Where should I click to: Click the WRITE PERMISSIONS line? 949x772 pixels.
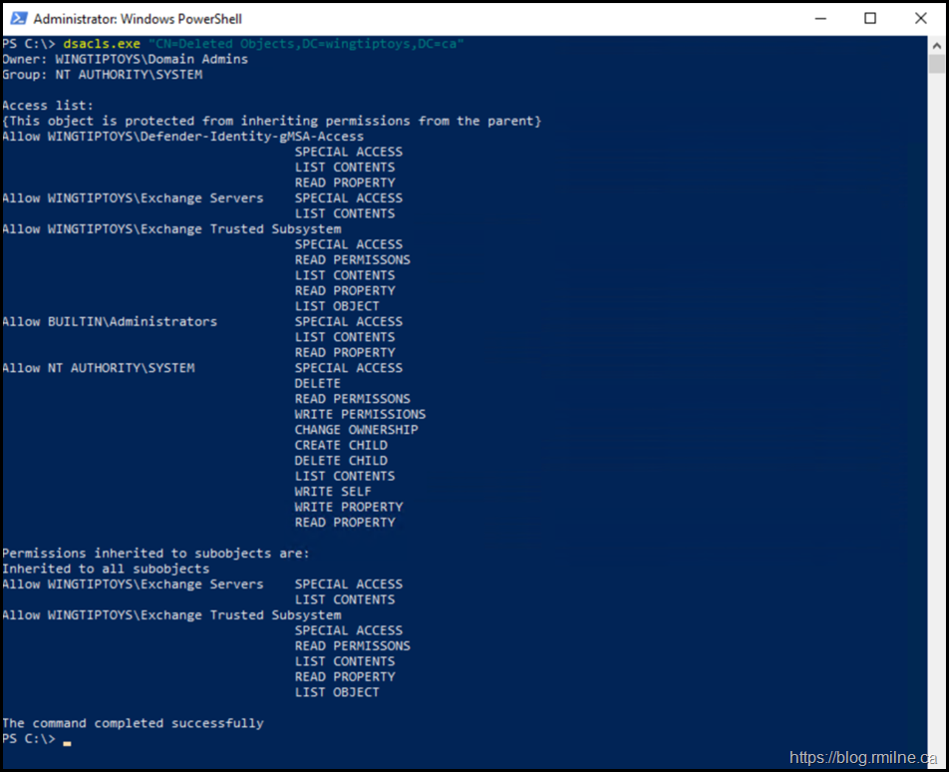coord(360,414)
